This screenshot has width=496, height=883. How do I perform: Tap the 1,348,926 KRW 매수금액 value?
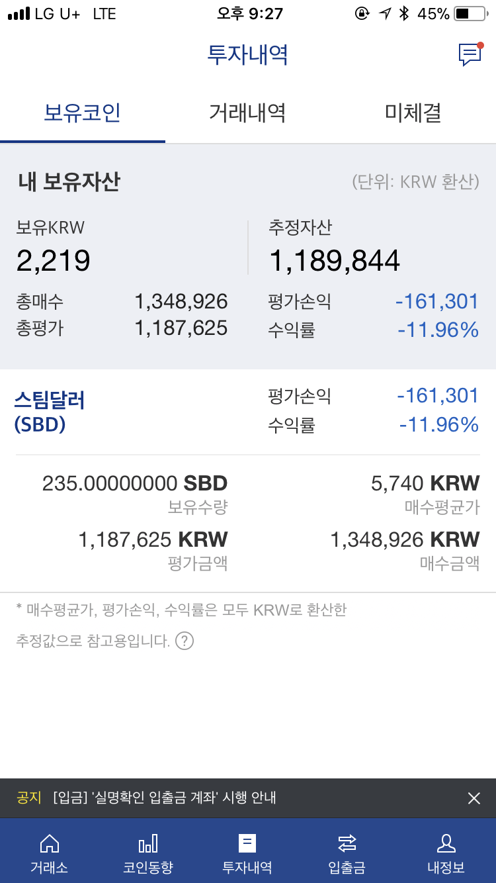point(405,539)
